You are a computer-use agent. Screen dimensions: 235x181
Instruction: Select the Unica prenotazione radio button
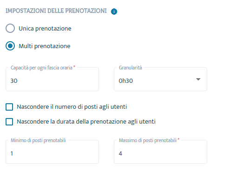10,28
